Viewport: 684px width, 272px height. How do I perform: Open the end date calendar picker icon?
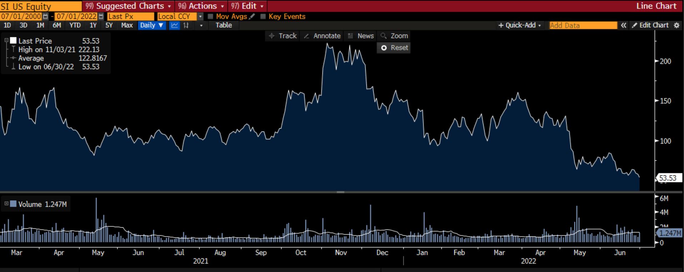(x=101, y=16)
